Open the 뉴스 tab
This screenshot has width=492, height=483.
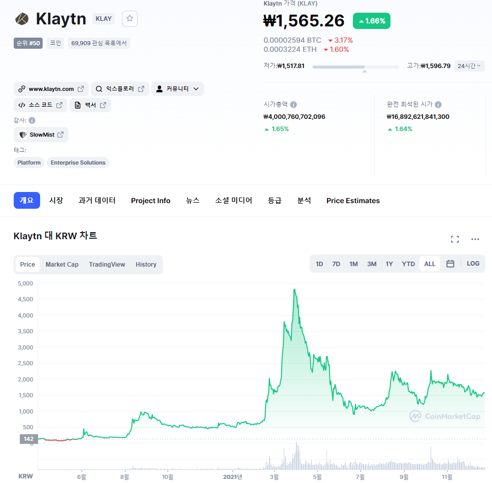pos(192,200)
